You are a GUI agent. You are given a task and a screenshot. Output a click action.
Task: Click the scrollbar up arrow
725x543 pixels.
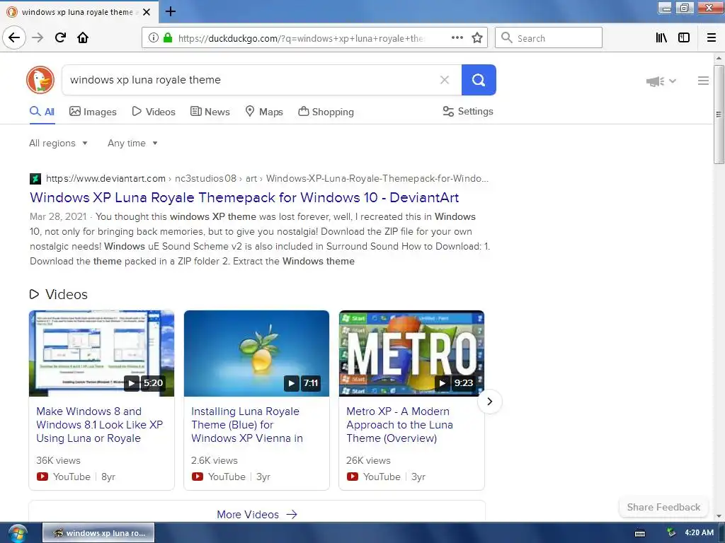click(x=719, y=58)
